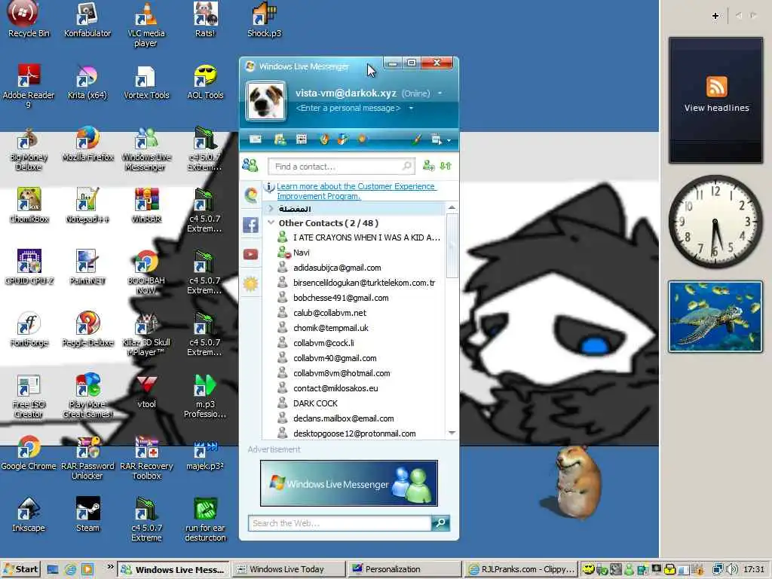The width and height of the screenshot is (772, 579).
Task: Click the colorful swirl tab icon in sidebar
Action: [x=250, y=195]
